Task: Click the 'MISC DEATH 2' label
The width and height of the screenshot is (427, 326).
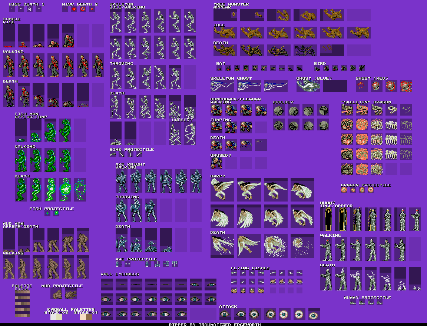Action: click(x=80, y=4)
